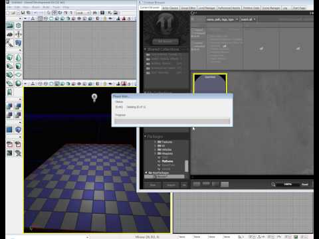The width and height of the screenshot is (319, 239).
Task: Switch to Scene Manager tab
Action: [x=271, y=8]
